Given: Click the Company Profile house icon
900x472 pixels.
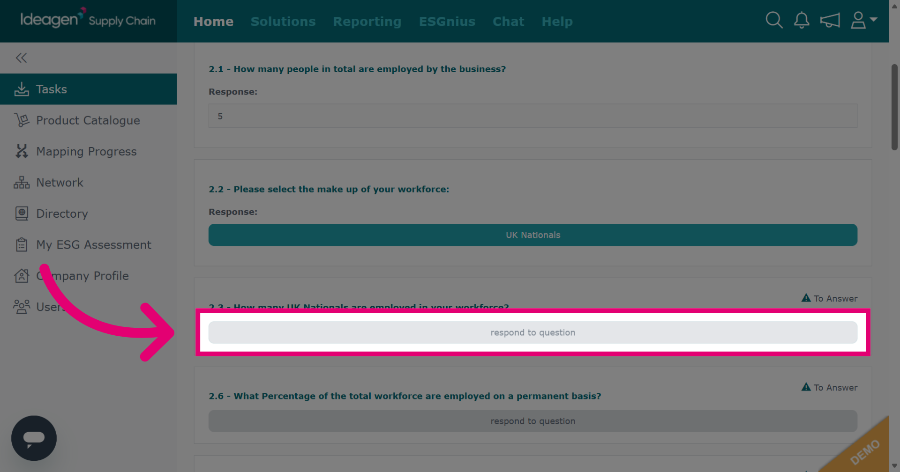Looking at the screenshot, I should click(x=22, y=276).
